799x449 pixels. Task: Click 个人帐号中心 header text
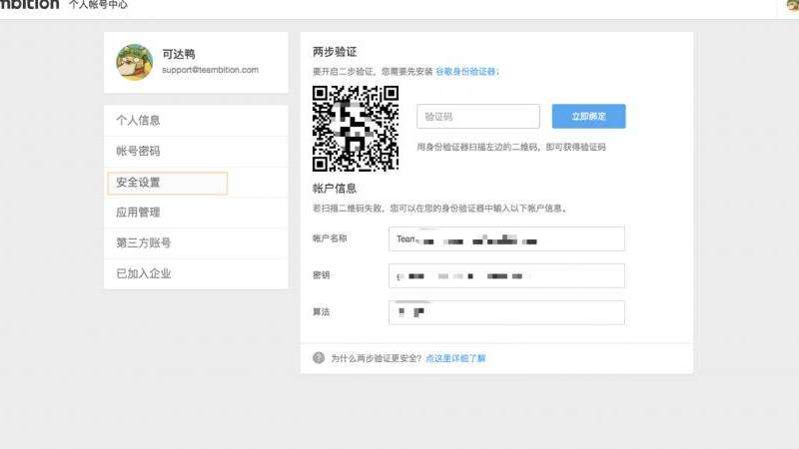point(98,5)
